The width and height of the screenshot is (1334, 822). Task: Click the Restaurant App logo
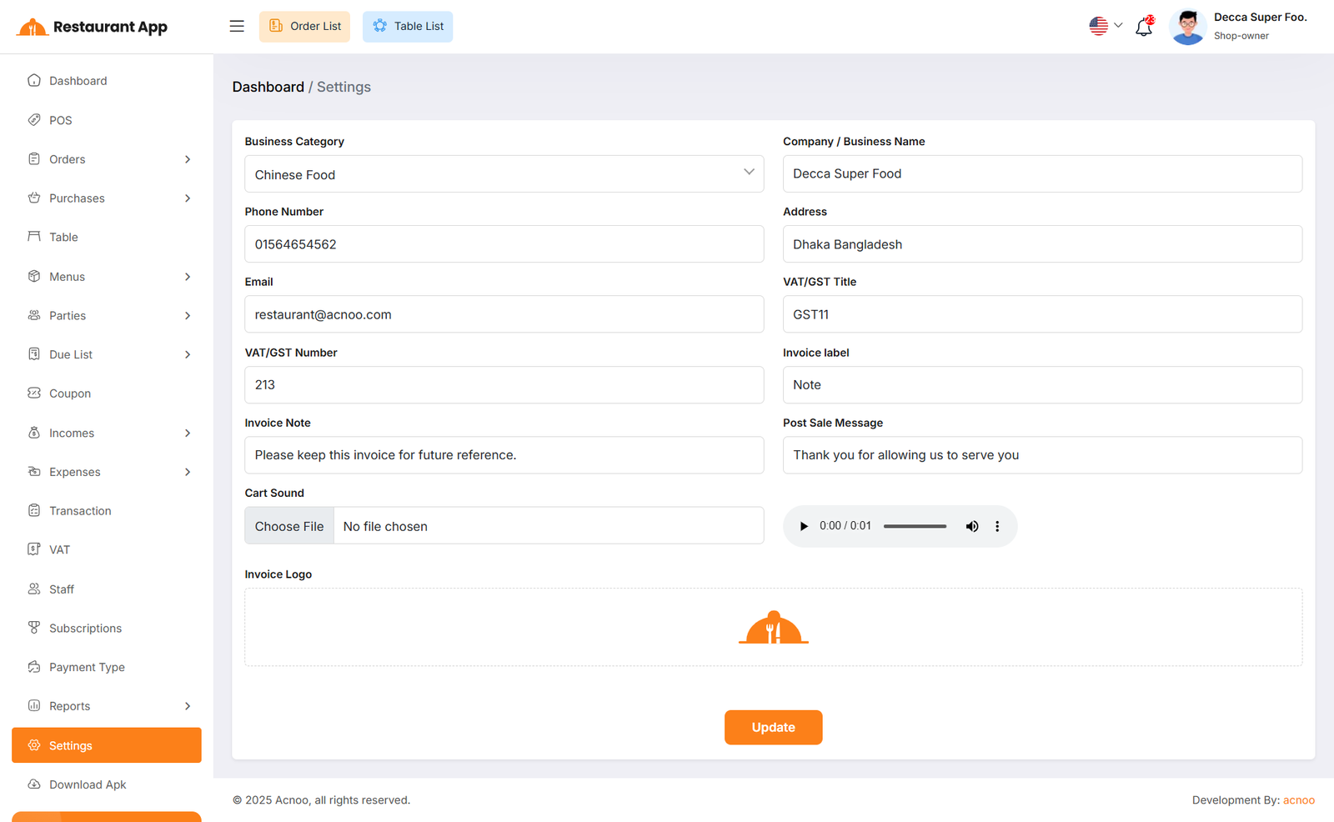[93, 27]
